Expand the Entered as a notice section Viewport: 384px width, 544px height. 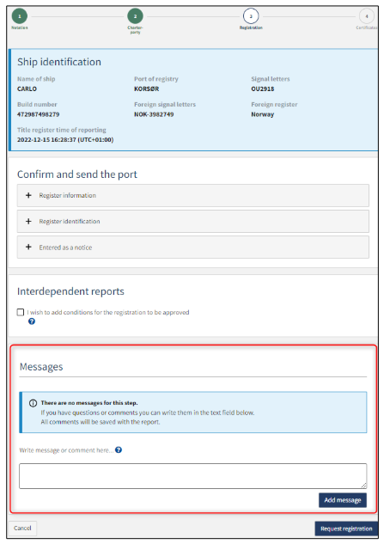click(x=193, y=247)
